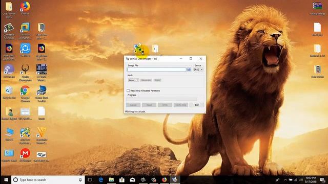
Task: Select the BitTorrent desktop shortcut
Action: [9, 71]
